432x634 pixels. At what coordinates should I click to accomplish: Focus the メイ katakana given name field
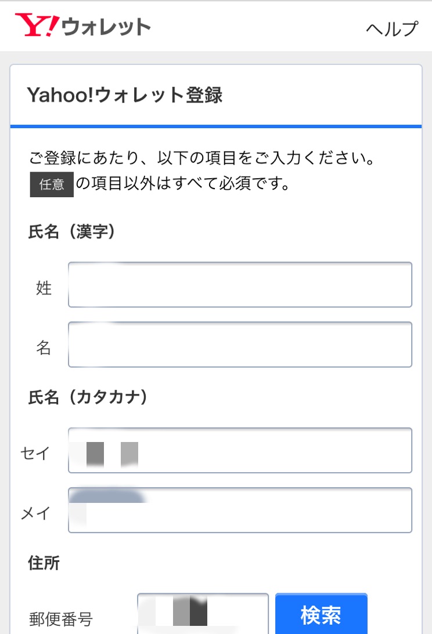coord(240,510)
